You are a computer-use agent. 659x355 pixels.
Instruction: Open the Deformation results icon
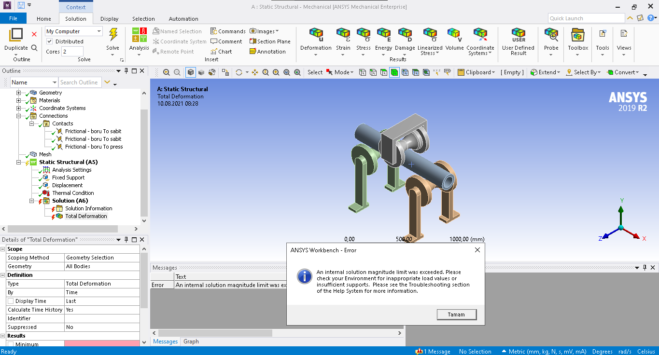click(316, 35)
